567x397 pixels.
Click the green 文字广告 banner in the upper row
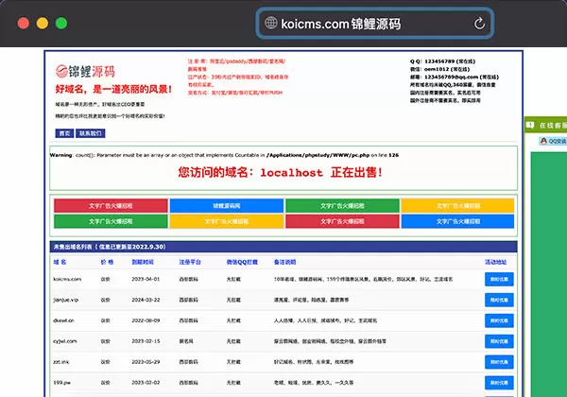pyautogui.click(x=342, y=206)
